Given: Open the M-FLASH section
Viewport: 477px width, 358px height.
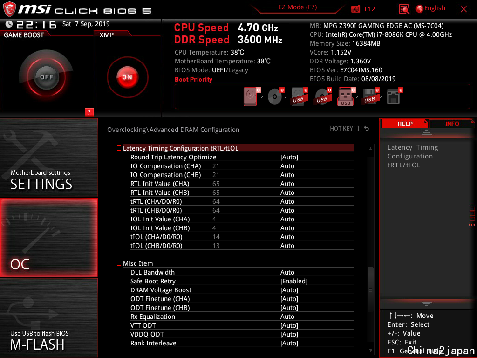Looking at the screenshot, I should [x=48, y=318].
